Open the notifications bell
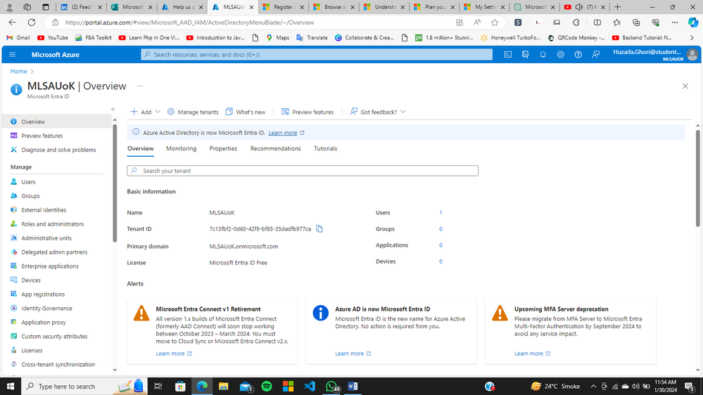The width and height of the screenshot is (703, 395). click(x=543, y=55)
